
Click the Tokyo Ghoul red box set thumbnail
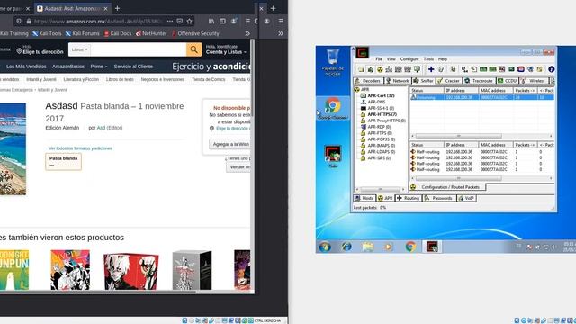click(x=131, y=271)
